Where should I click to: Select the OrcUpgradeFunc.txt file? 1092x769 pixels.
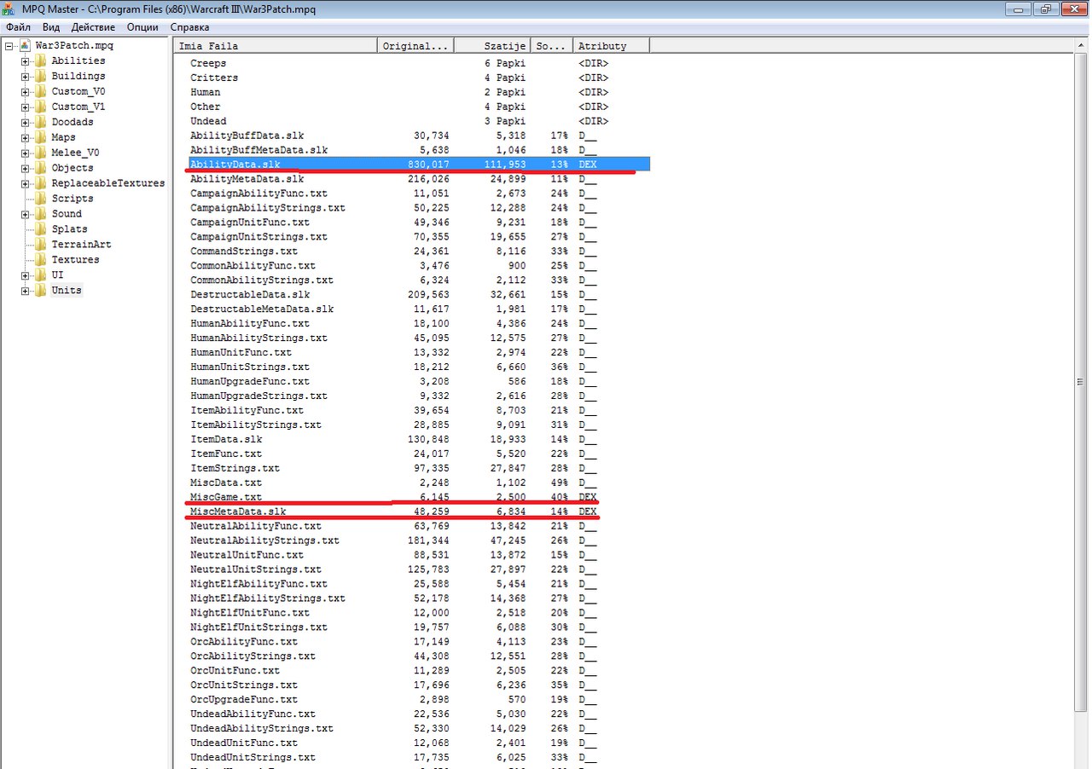pos(419,700)
